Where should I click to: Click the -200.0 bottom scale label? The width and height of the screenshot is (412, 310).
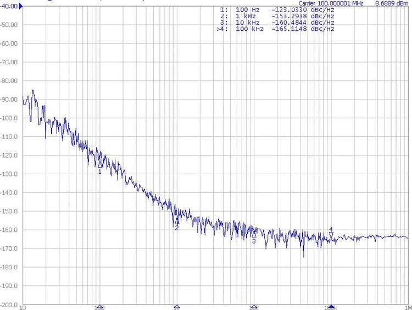pyautogui.click(x=9, y=305)
